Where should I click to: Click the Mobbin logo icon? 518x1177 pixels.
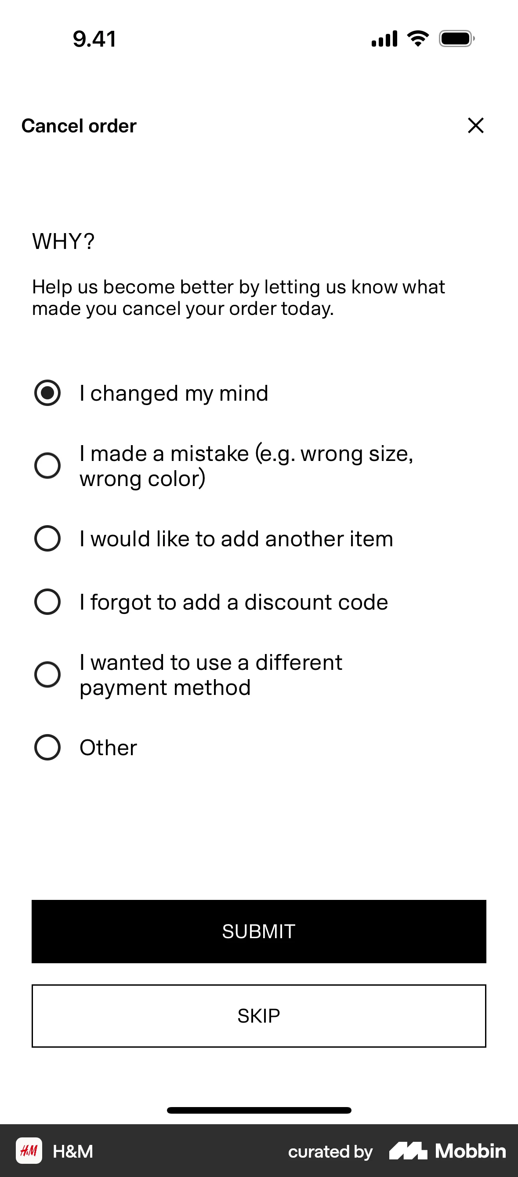[409, 1151]
